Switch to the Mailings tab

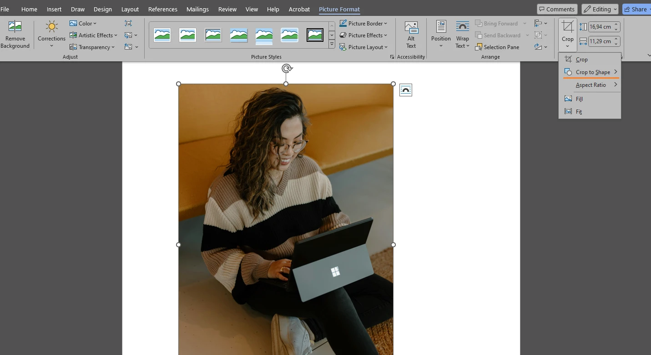click(197, 9)
